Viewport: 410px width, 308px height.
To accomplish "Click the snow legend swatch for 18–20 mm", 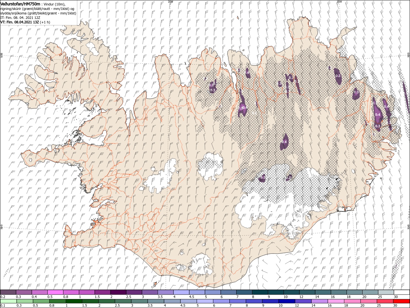I will click(354, 292).
